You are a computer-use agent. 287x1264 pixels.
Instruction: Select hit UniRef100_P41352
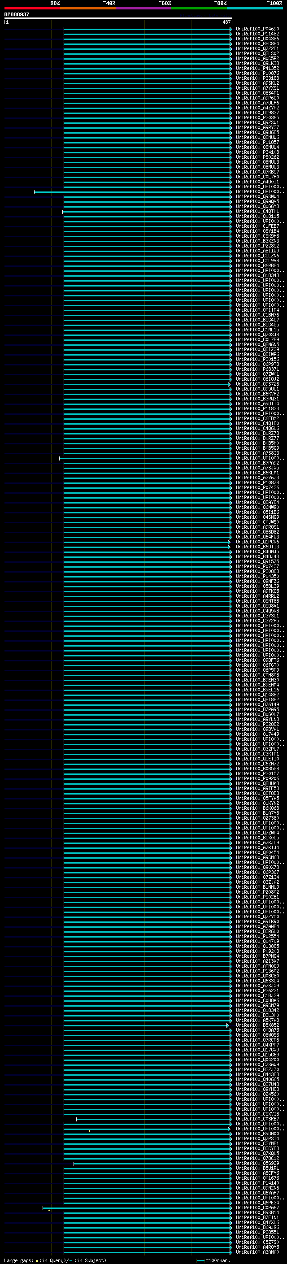257,68
